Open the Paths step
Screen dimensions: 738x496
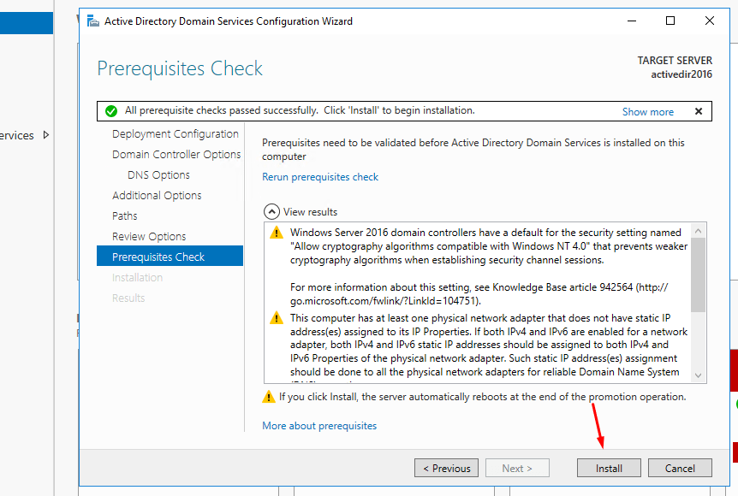(x=125, y=216)
